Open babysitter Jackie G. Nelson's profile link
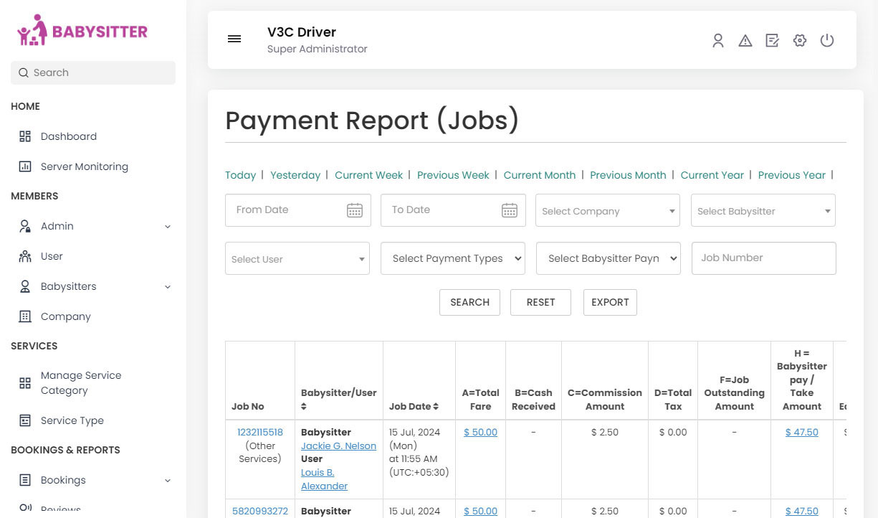This screenshot has width=878, height=518. [338, 446]
